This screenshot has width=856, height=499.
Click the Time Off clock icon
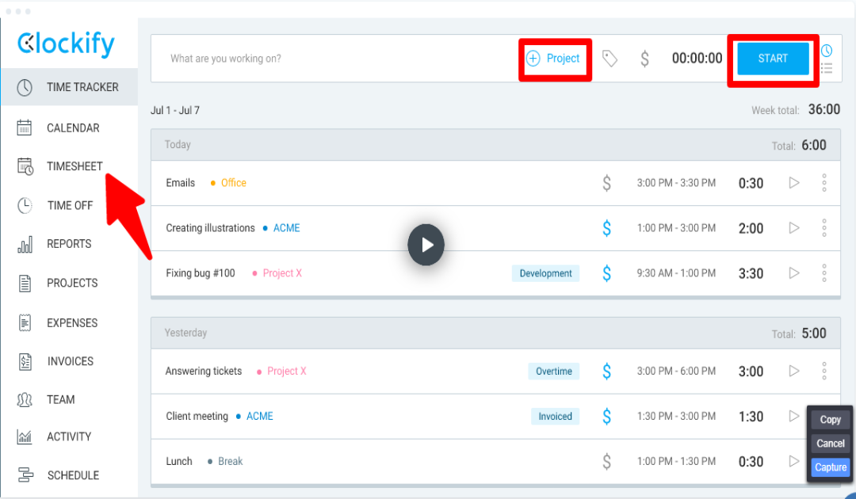[x=25, y=206]
